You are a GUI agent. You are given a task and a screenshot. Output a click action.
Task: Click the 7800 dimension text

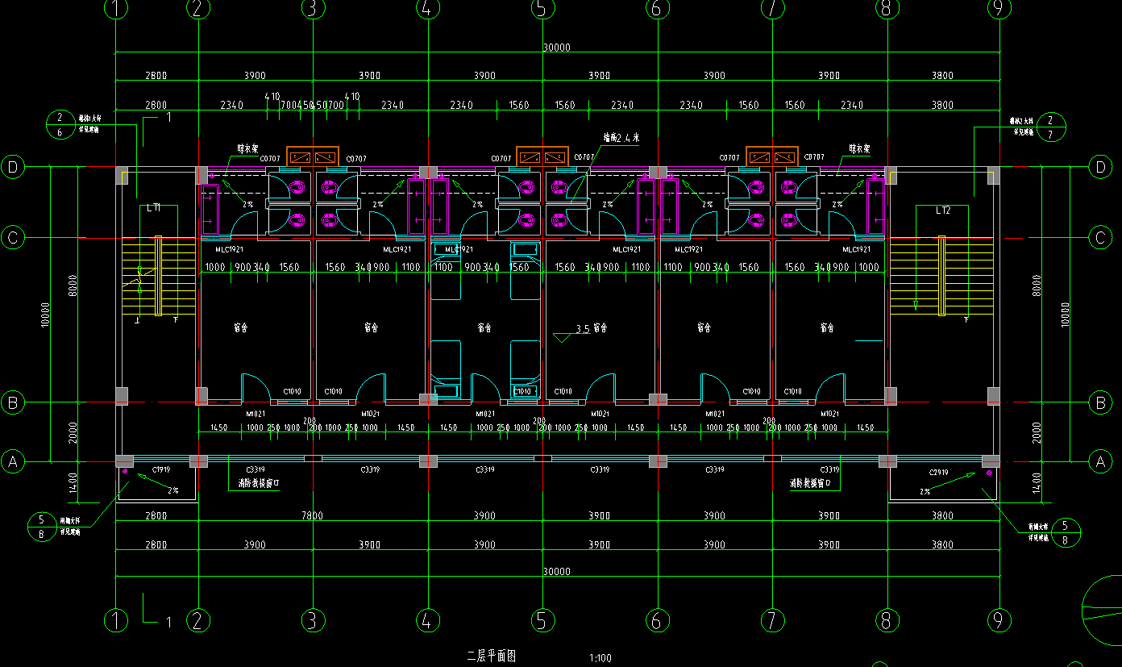coord(312,515)
